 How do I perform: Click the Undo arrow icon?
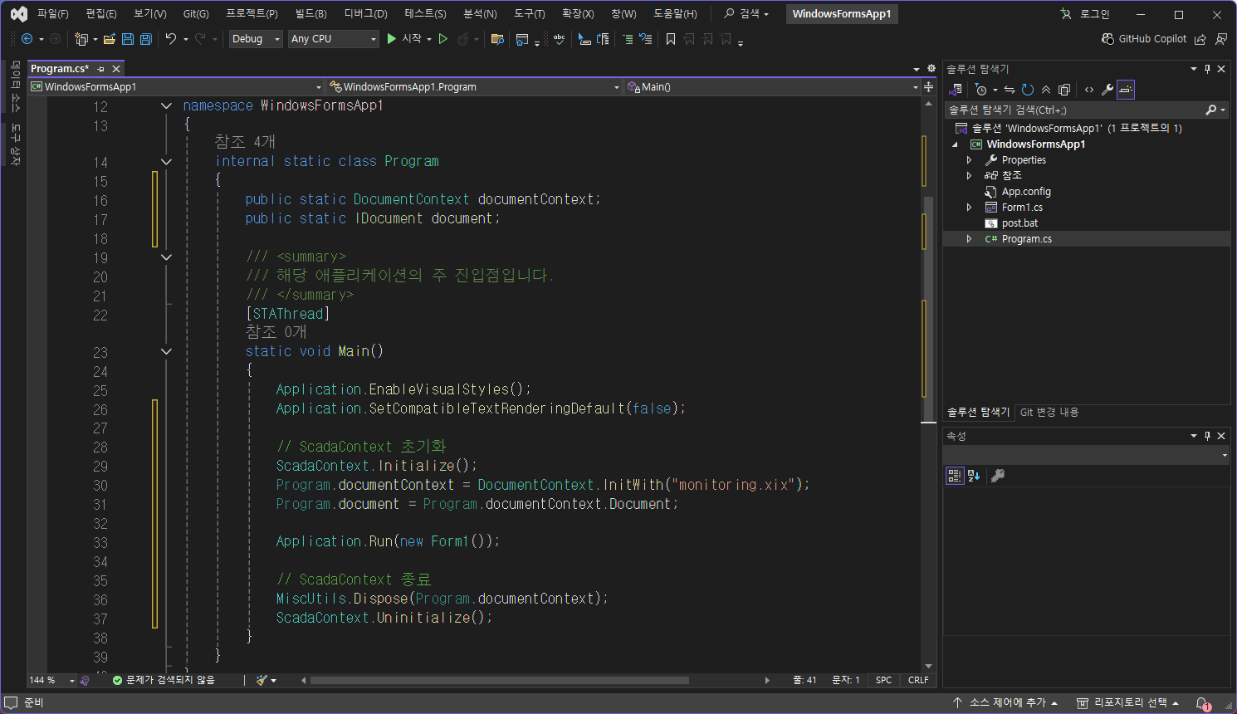[170, 39]
